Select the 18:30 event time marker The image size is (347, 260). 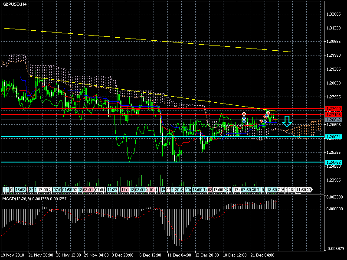(272, 190)
